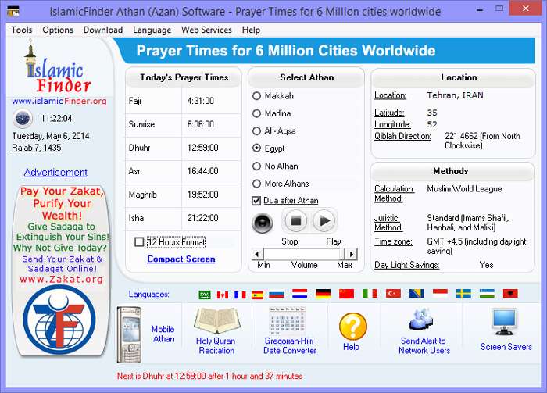The width and height of the screenshot is (547, 393).
Task: Select the German flag language
Action: point(323,294)
